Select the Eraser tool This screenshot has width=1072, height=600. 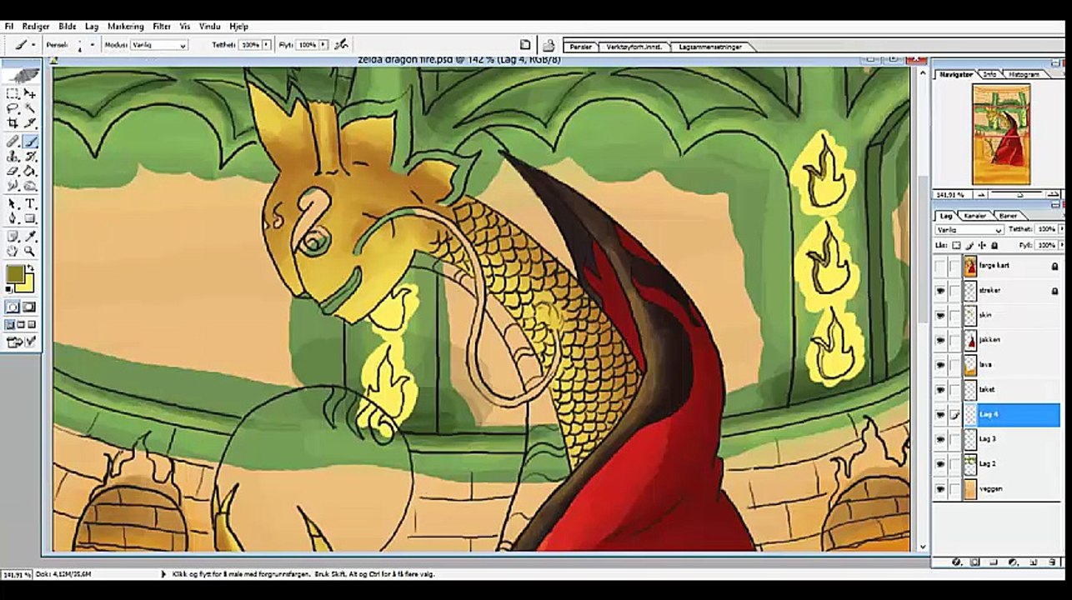pos(13,171)
